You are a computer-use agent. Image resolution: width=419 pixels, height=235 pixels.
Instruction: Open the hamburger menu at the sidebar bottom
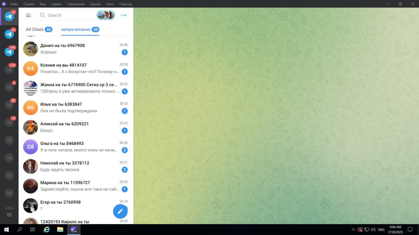tap(9, 215)
